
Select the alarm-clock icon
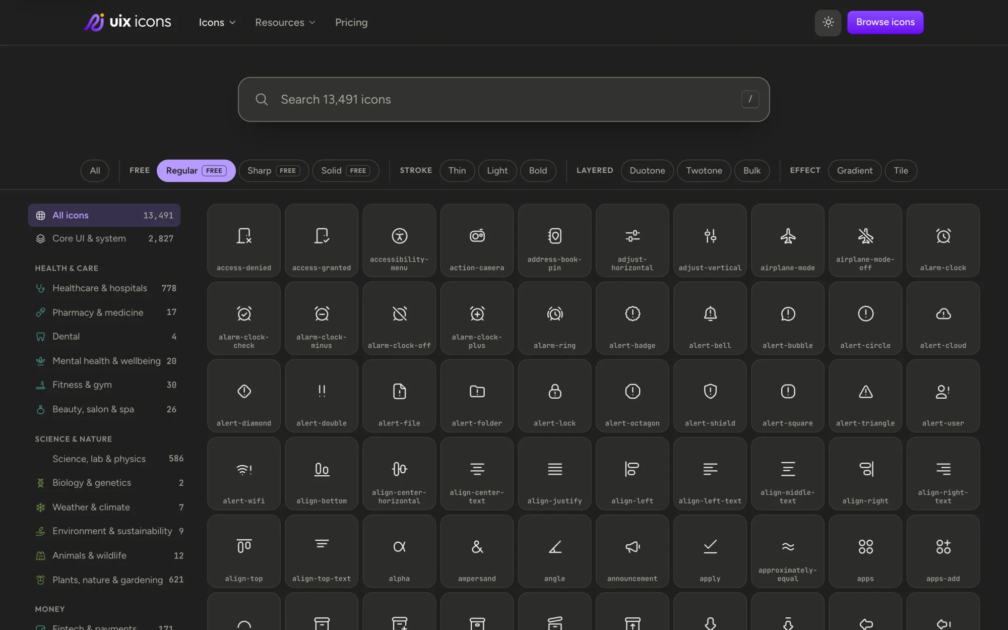[x=943, y=240]
